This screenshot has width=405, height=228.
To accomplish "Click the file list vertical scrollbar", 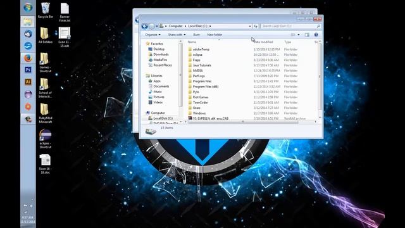I will [x=320, y=77].
